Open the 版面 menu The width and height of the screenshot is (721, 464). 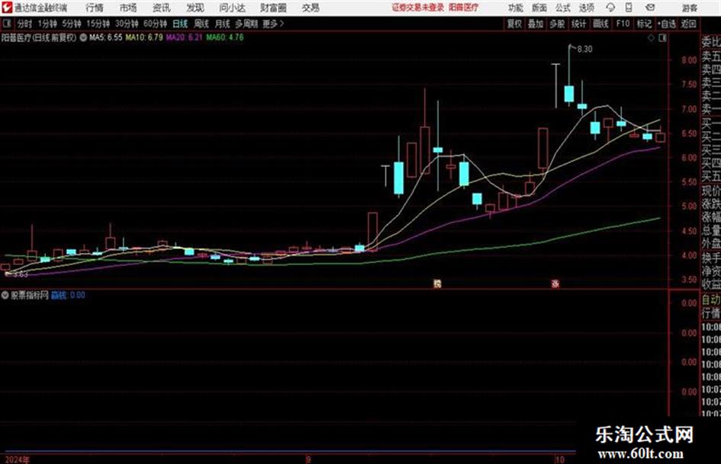click(539, 8)
